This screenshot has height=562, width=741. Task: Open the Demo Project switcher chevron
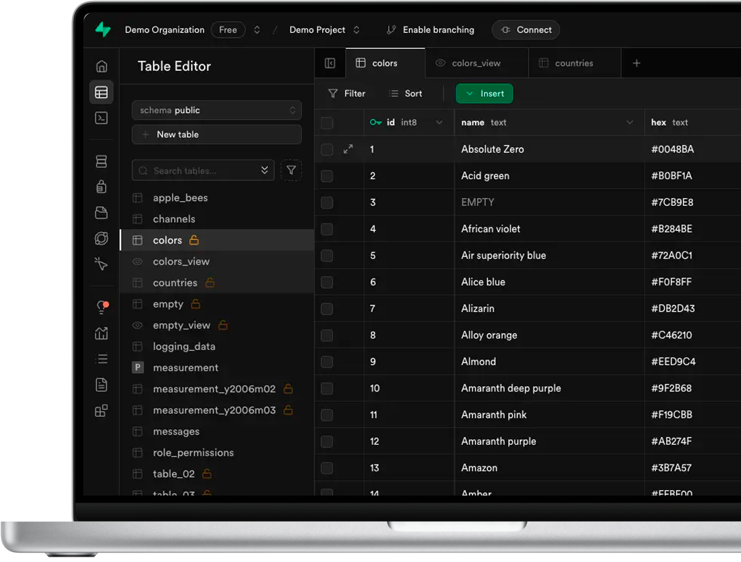[x=356, y=30]
